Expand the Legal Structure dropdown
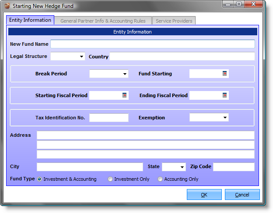273x213 pixels. tap(81, 57)
